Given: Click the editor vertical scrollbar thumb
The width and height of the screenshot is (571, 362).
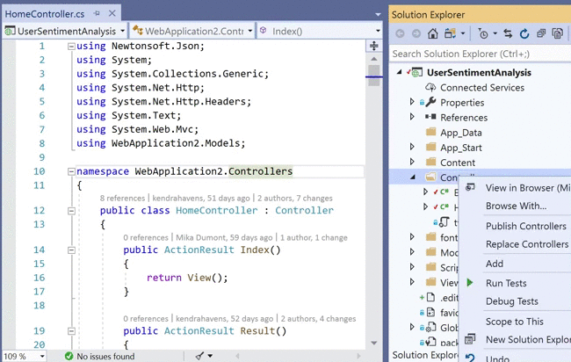Looking at the screenshot, I should [373, 76].
